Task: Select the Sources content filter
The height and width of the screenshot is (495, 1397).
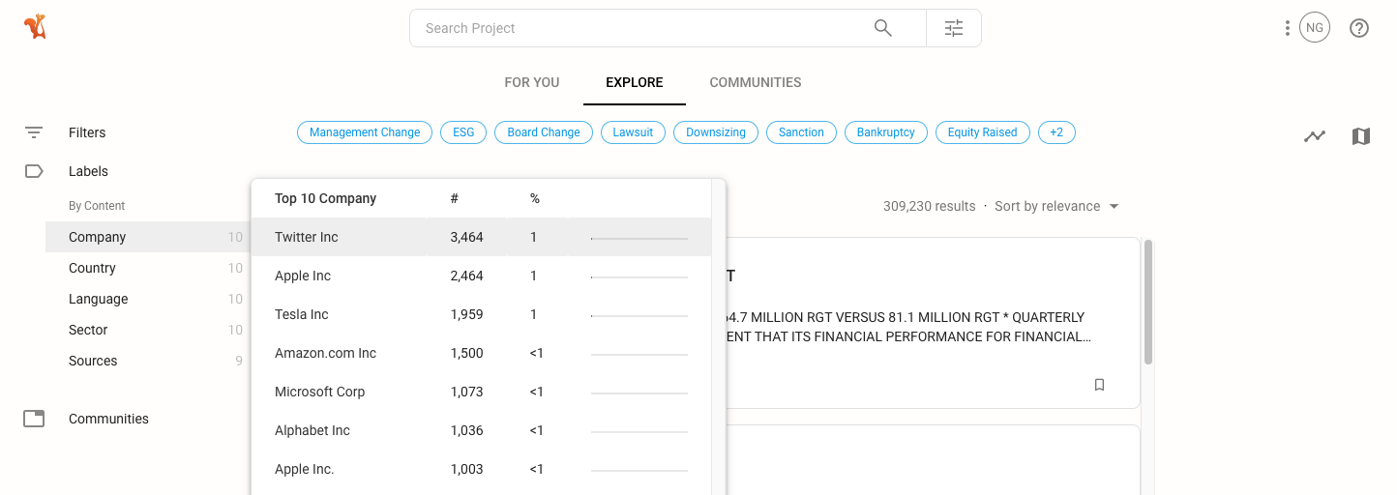Action: [x=147, y=361]
